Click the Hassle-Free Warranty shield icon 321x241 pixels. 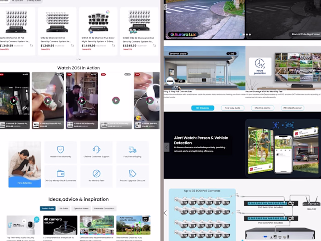pos(61,150)
